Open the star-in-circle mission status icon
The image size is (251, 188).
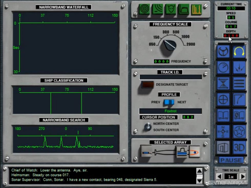(239, 131)
